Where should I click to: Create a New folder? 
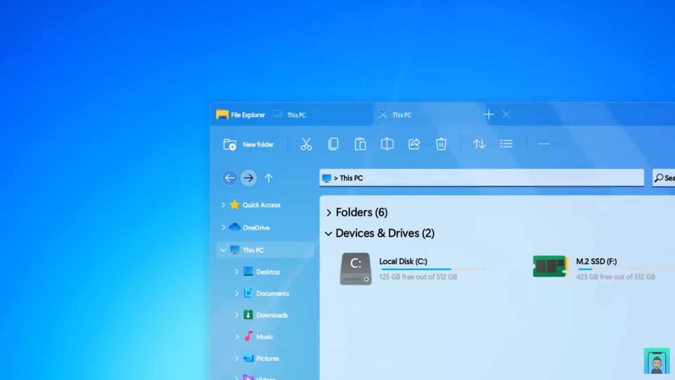[x=249, y=144]
